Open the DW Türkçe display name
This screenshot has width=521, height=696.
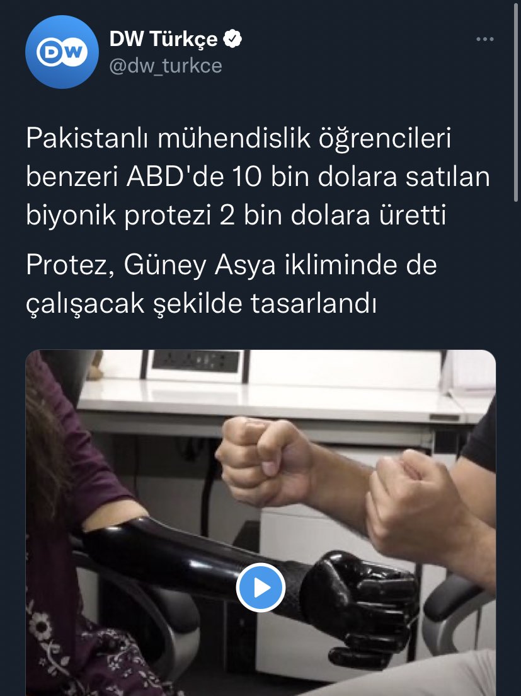tap(164, 39)
